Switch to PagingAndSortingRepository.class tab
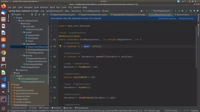This screenshot has width=200, height=112. tap(129, 15)
